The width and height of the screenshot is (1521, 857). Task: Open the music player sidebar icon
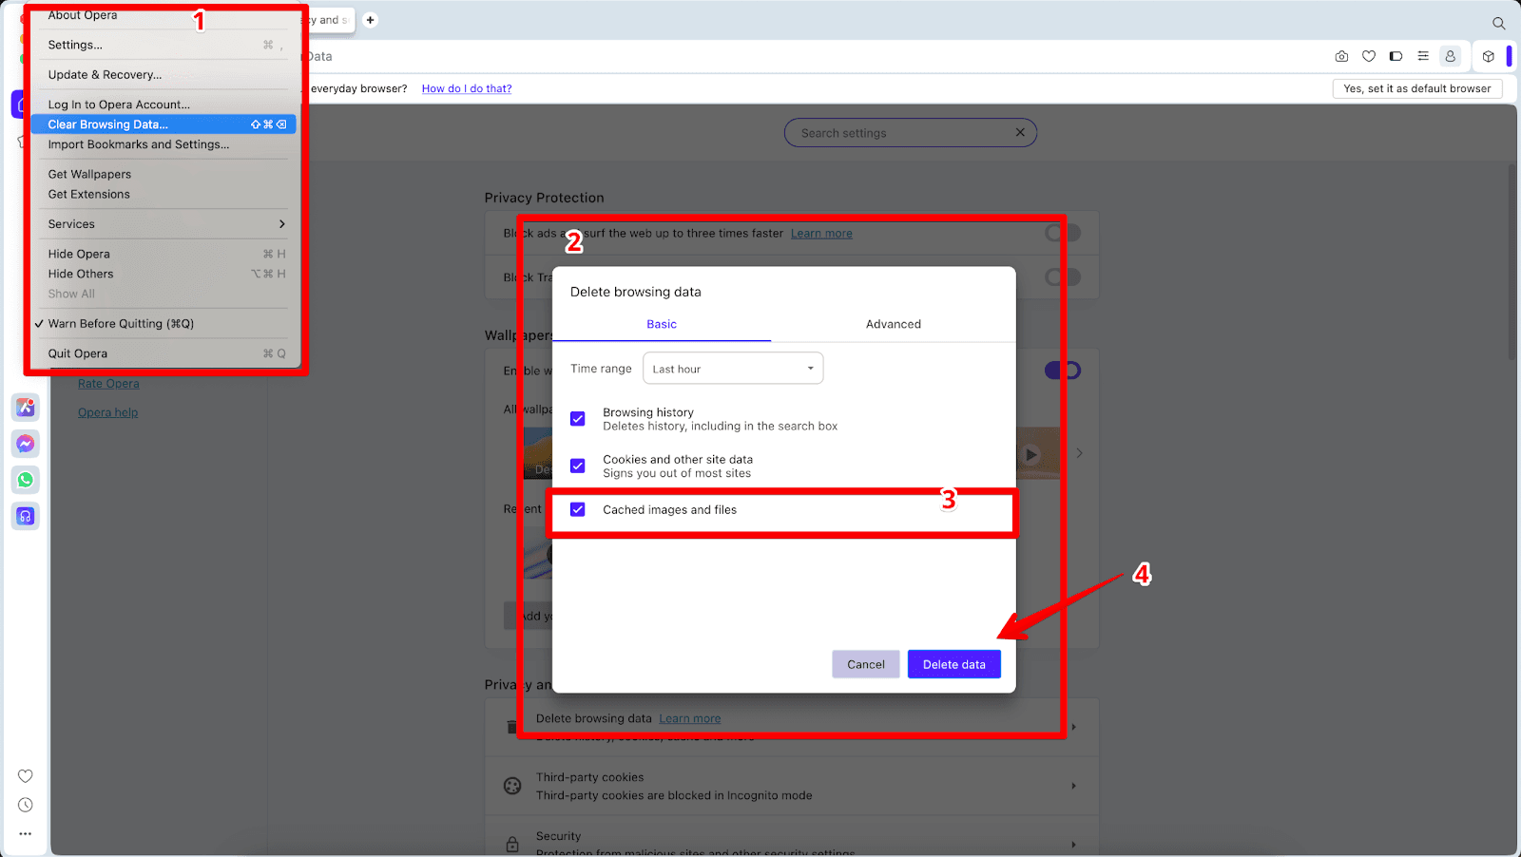point(26,516)
